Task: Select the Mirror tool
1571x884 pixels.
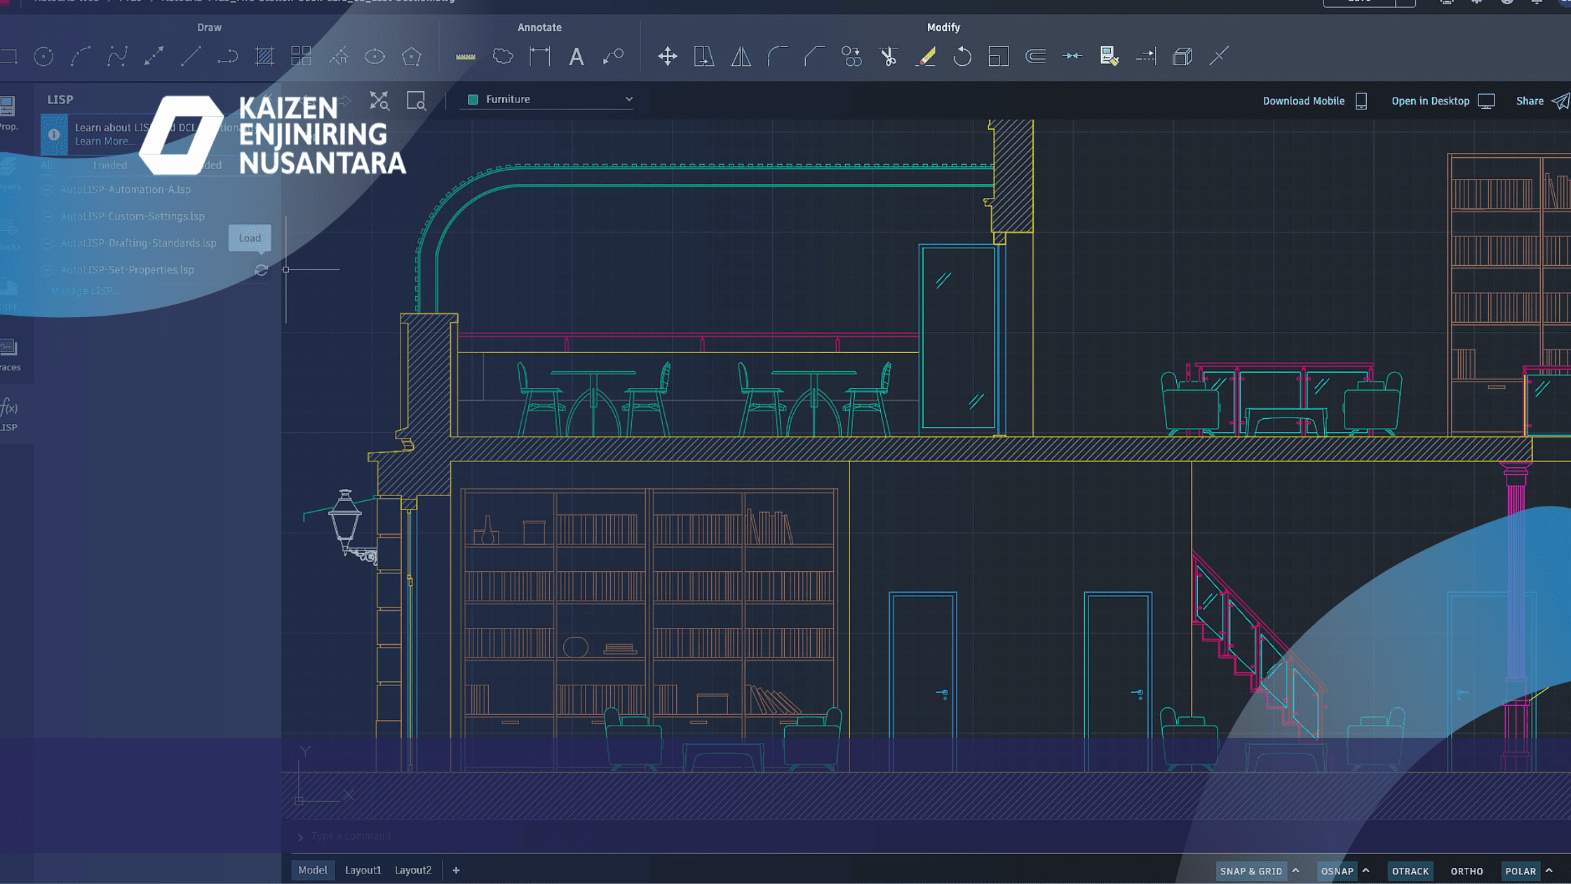Action: (741, 56)
